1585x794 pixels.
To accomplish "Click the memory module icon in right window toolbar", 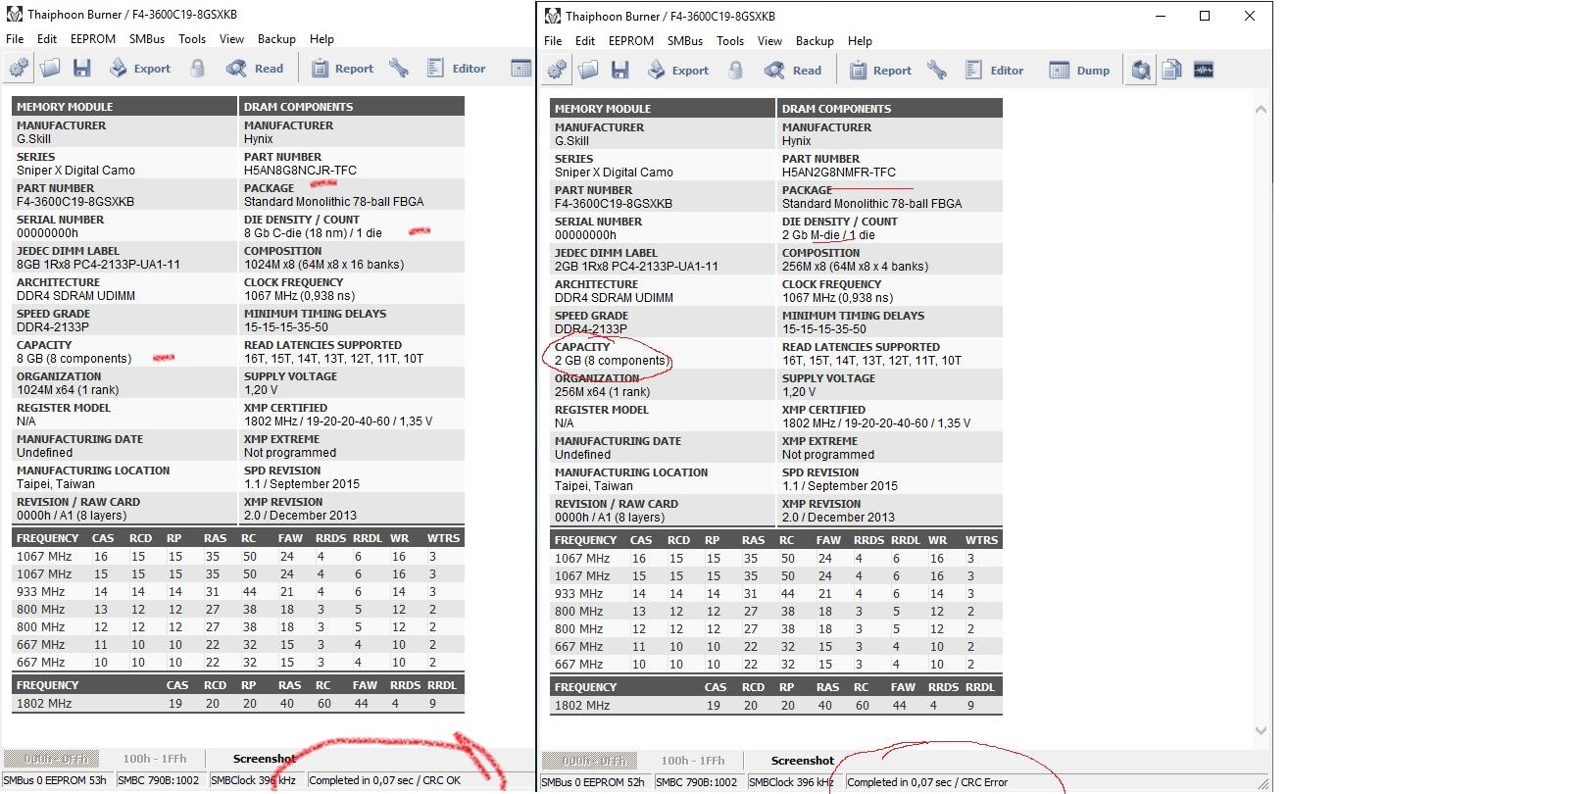I will 1204,70.
